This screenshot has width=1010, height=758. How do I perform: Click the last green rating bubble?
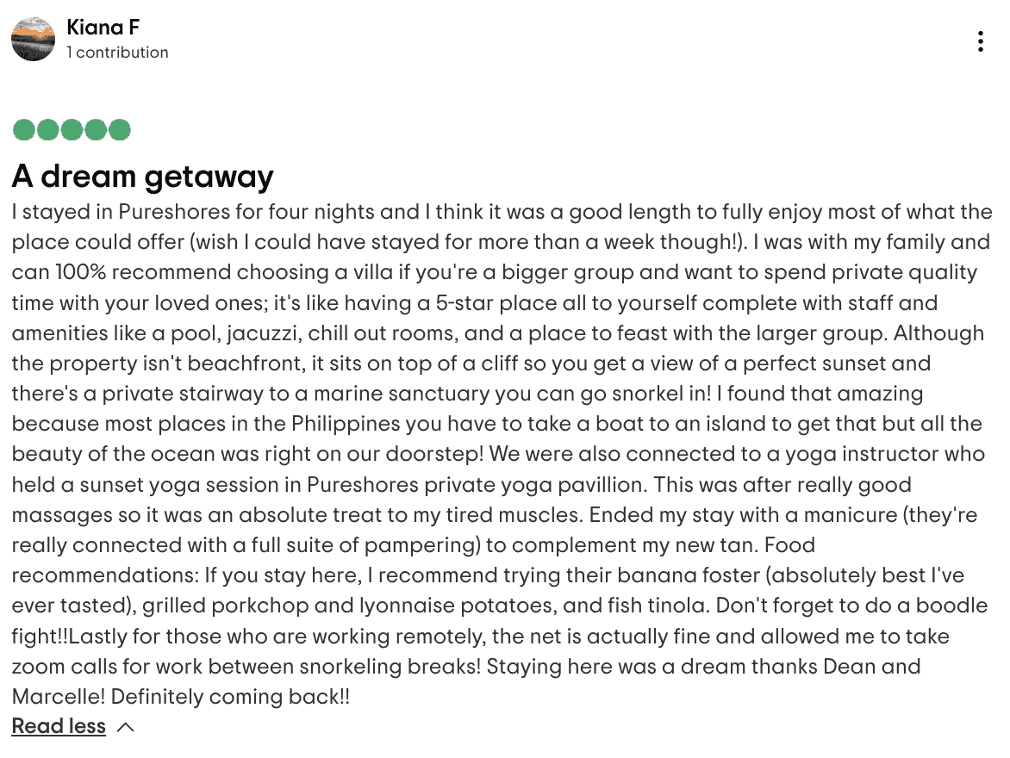[x=120, y=130]
